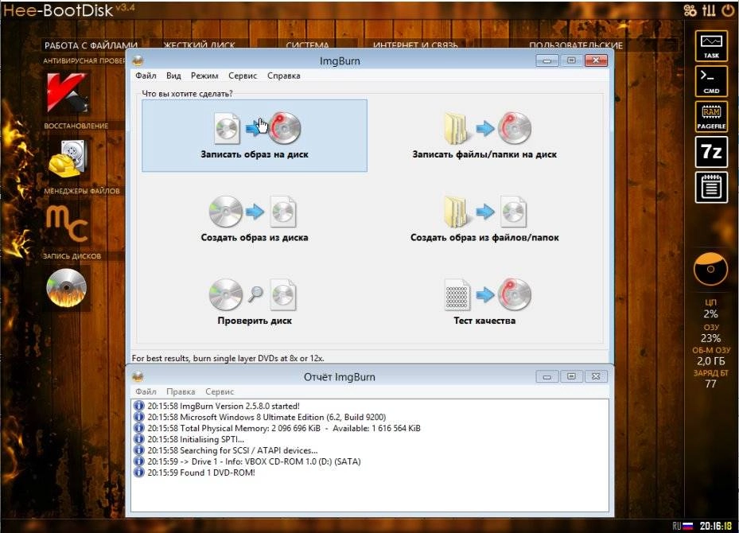
Task: Open Вид menu in ImgBurn
Action: coord(173,76)
